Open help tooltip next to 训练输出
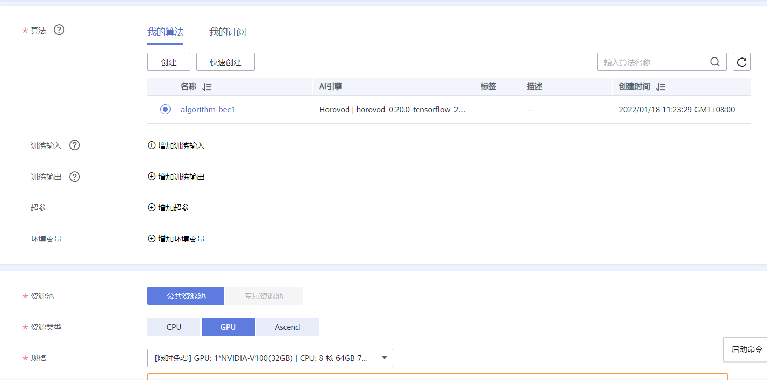The width and height of the screenshot is (767, 380). 75,177
